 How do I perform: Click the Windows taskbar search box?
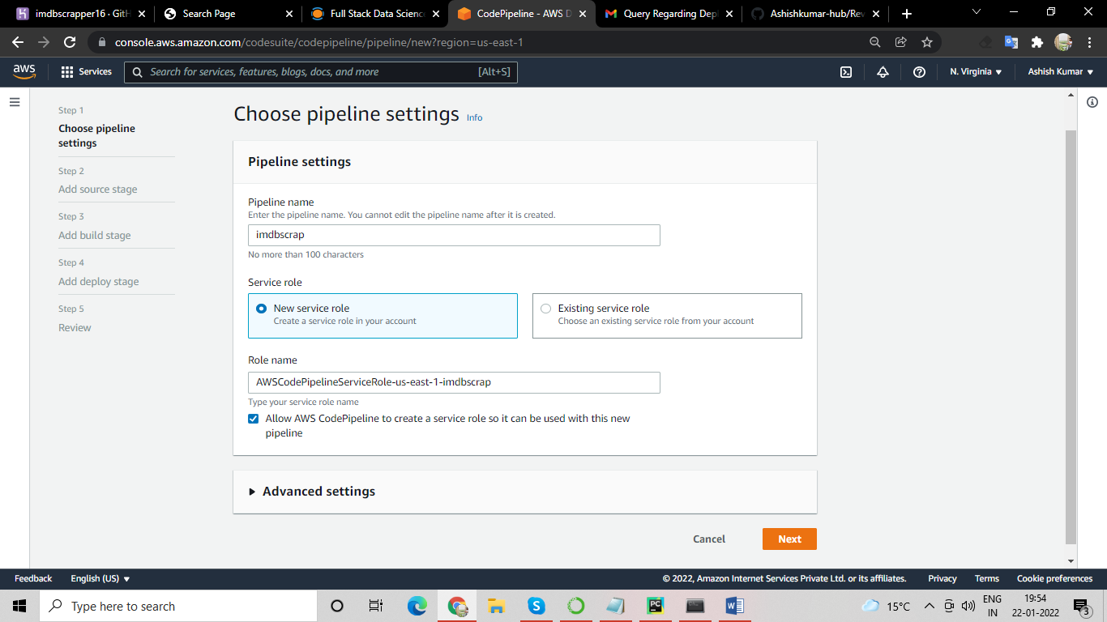pyautogui.click(x=178, y=606)
